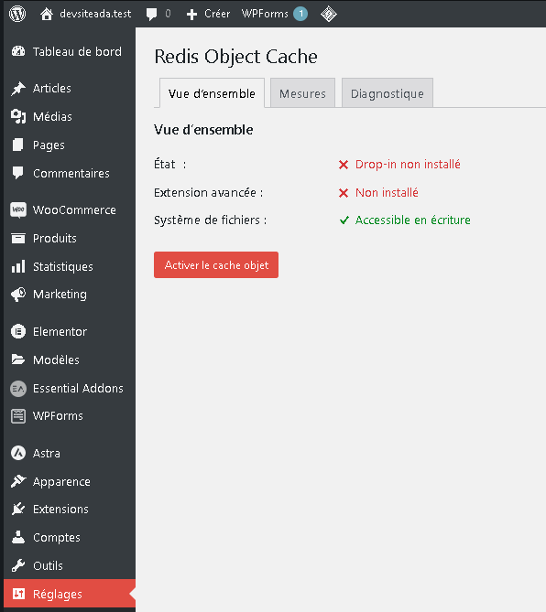The width and height of the screenshot is (546, 612).
Task: Click the Comptes user icon
Action: tap(18, 537)
